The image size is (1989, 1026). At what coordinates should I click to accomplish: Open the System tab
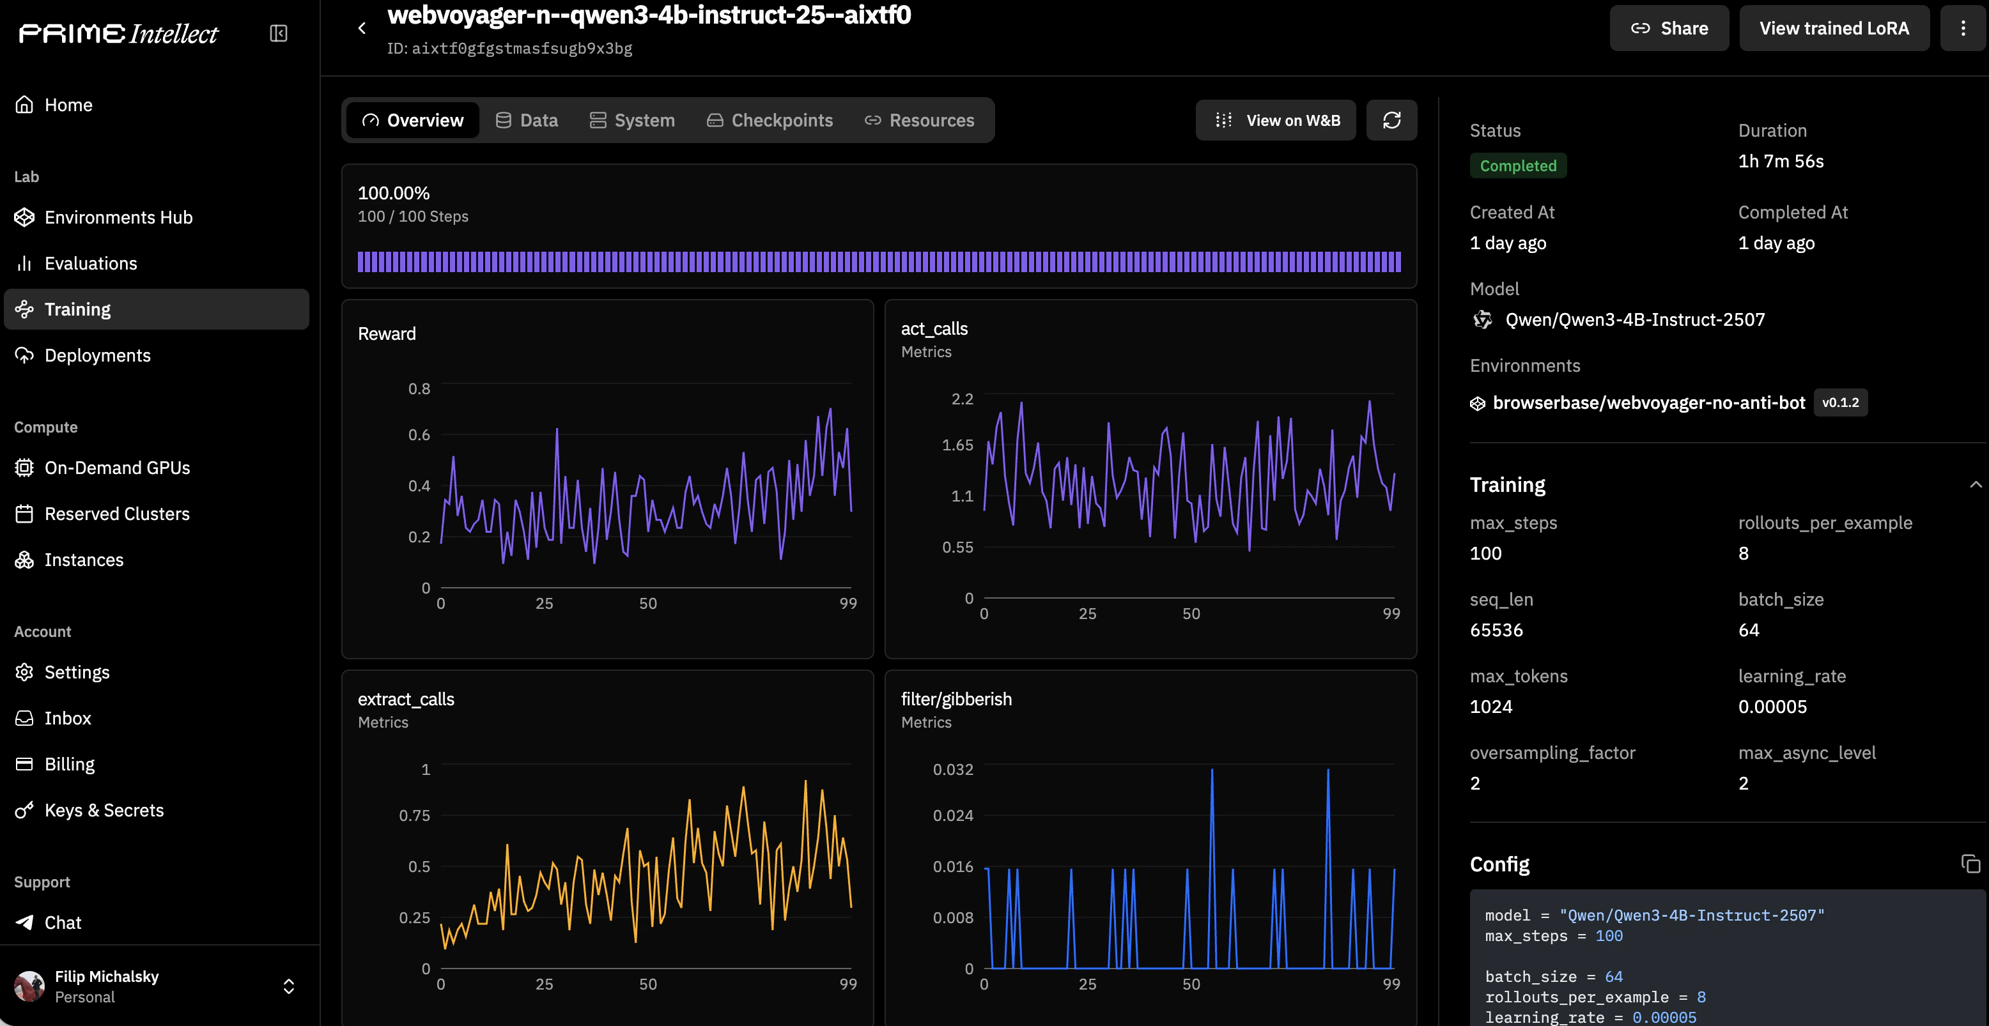pos(631,119)
